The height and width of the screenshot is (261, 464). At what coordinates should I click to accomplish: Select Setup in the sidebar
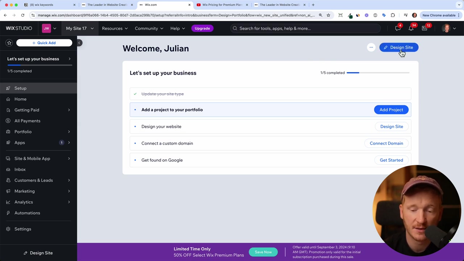(38, 88)
